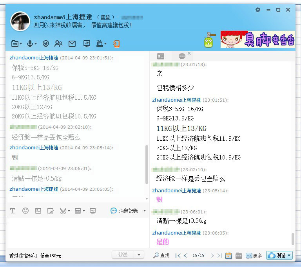Open the emoji smiley picker
Screen dimensions: 301x267
tap(25, 211)
